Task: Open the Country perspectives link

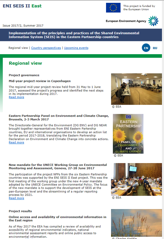Action: pos(46,48)
